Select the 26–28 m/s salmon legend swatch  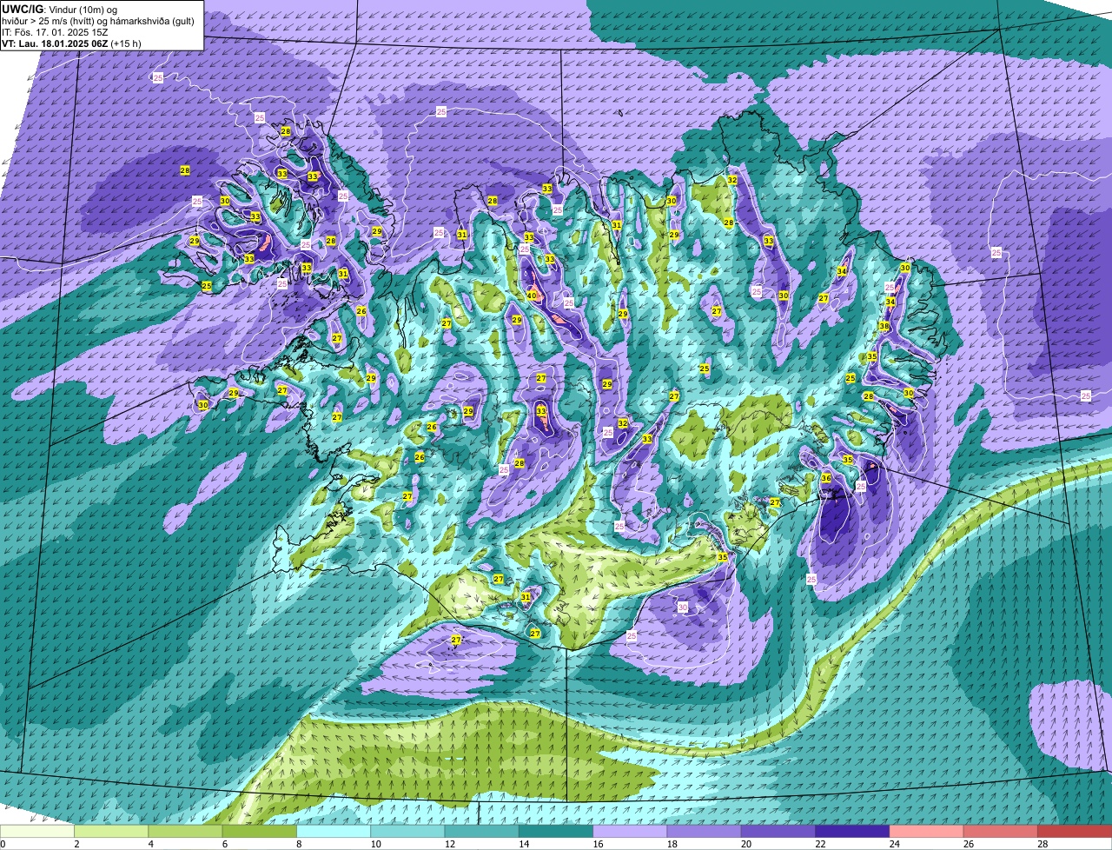pos(1001,831)
